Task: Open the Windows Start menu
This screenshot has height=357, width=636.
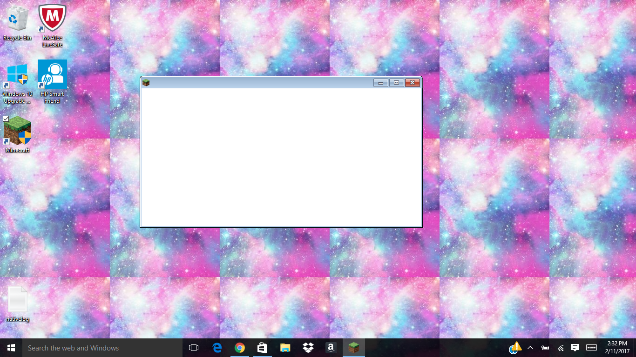Action: 11,348
